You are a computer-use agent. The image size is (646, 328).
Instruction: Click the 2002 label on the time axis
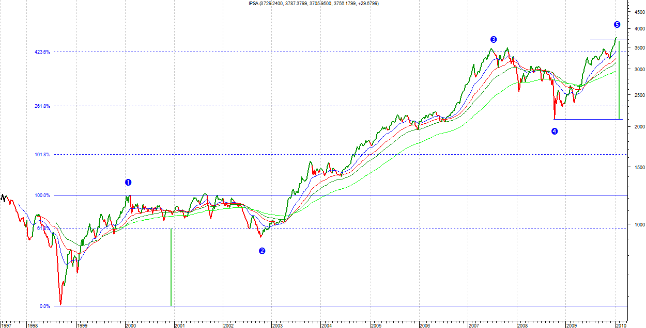coord(228,325)
